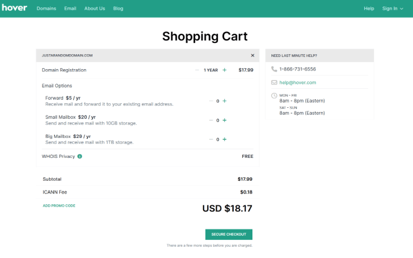Click Add Promo Code link
Viewport: 413px width, 258px height.
point(59,206)
